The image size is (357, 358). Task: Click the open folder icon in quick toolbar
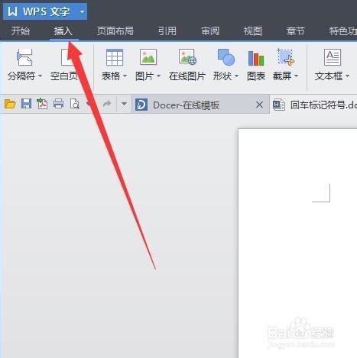(10, 104)
